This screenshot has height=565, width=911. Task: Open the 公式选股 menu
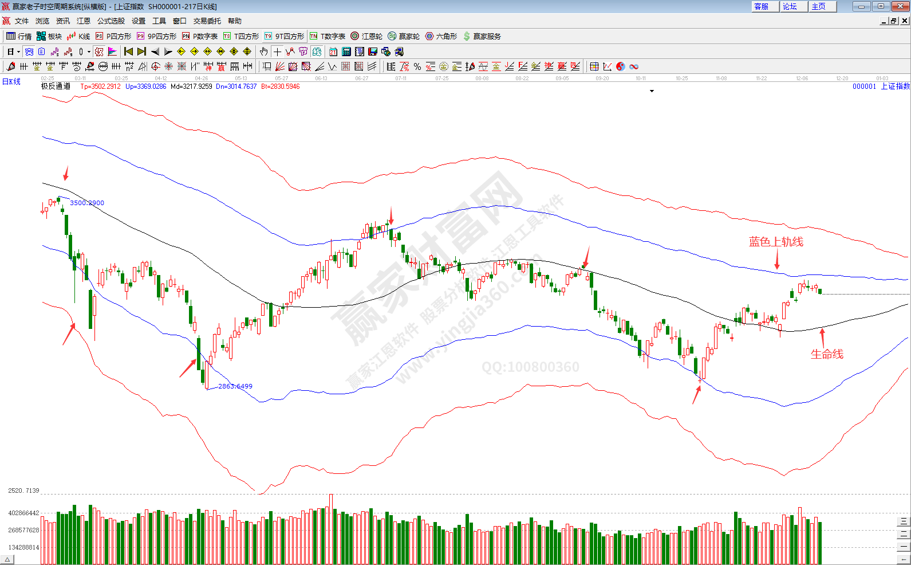(111, 21)
